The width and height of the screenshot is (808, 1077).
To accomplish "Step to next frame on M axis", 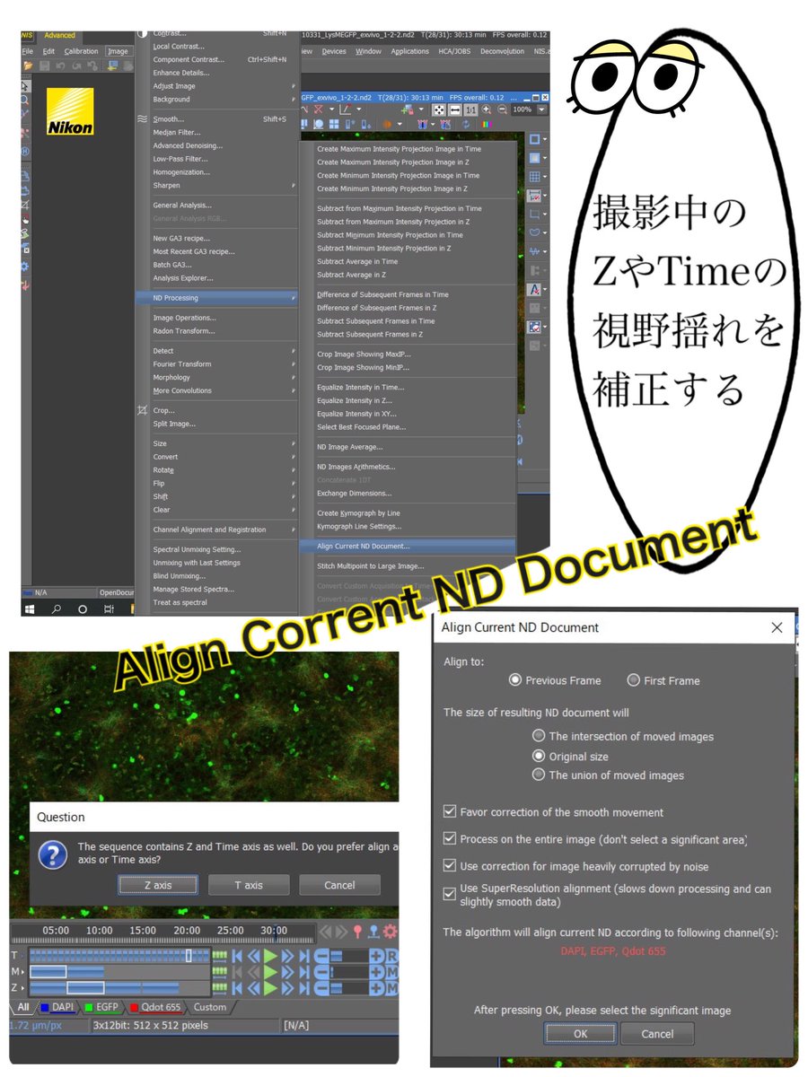I will 287,971.
